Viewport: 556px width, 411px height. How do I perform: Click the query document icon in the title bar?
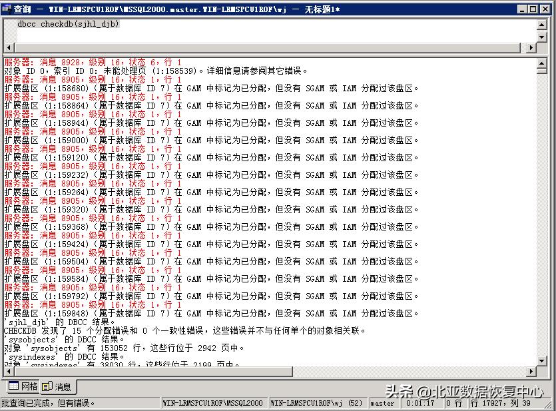click(7, 9)
